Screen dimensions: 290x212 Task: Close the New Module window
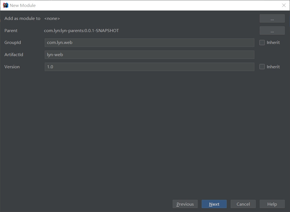(x=284, y=5)
